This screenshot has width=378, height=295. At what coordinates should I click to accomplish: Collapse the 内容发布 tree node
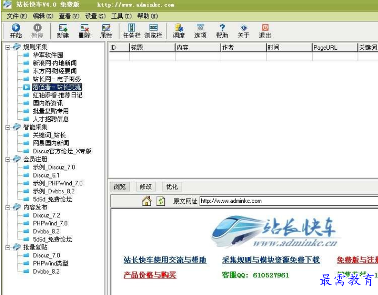pyautogui.click(x=8, y=207)
